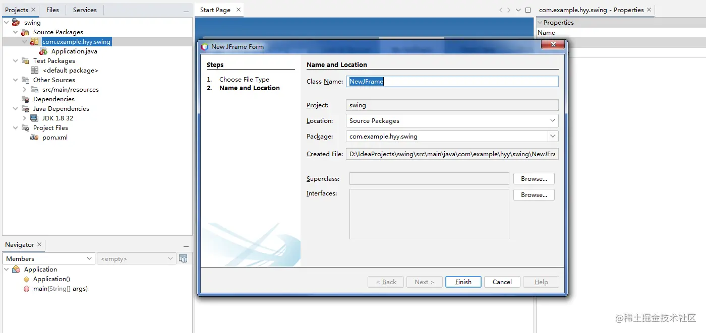Click the Java Dependencies folder icon
The image size is (706, 333).
[x=25, y=109]
